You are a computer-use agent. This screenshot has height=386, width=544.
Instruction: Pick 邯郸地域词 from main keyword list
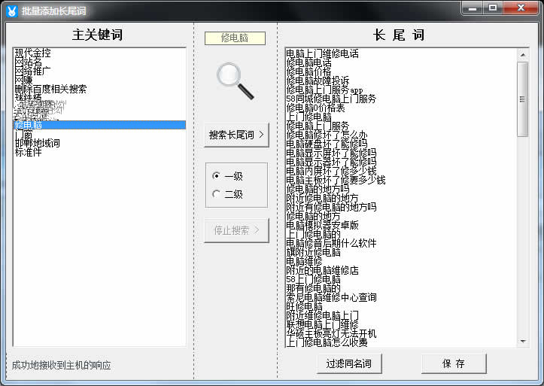[38, 143]
